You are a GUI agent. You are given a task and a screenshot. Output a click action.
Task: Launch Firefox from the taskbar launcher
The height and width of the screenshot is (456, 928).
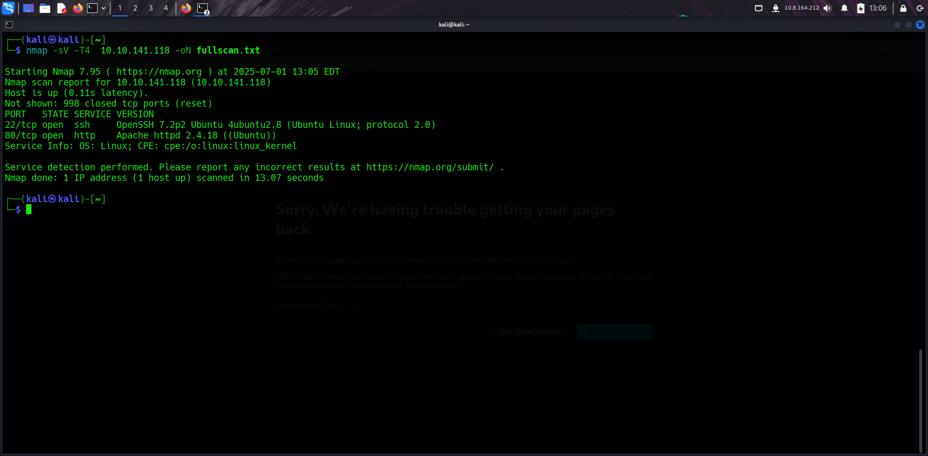[x=78, y=8]
